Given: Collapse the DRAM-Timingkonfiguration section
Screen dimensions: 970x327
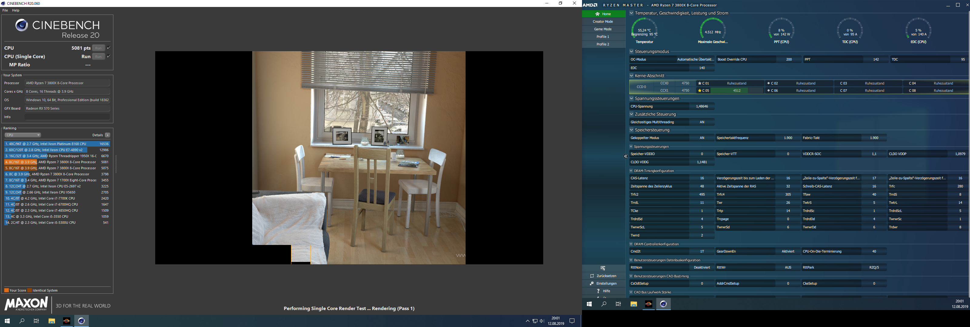Looking at the screenshot, I should pos(631,171).
